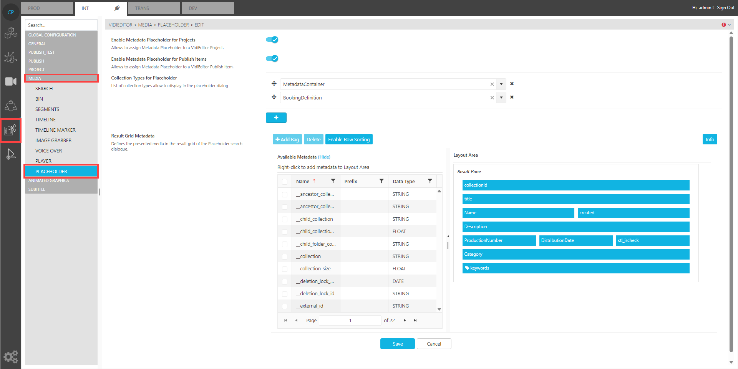Click the Hide link for Available Metadata
This screenshot has height=369, width=738.
[x=324, y=157]
